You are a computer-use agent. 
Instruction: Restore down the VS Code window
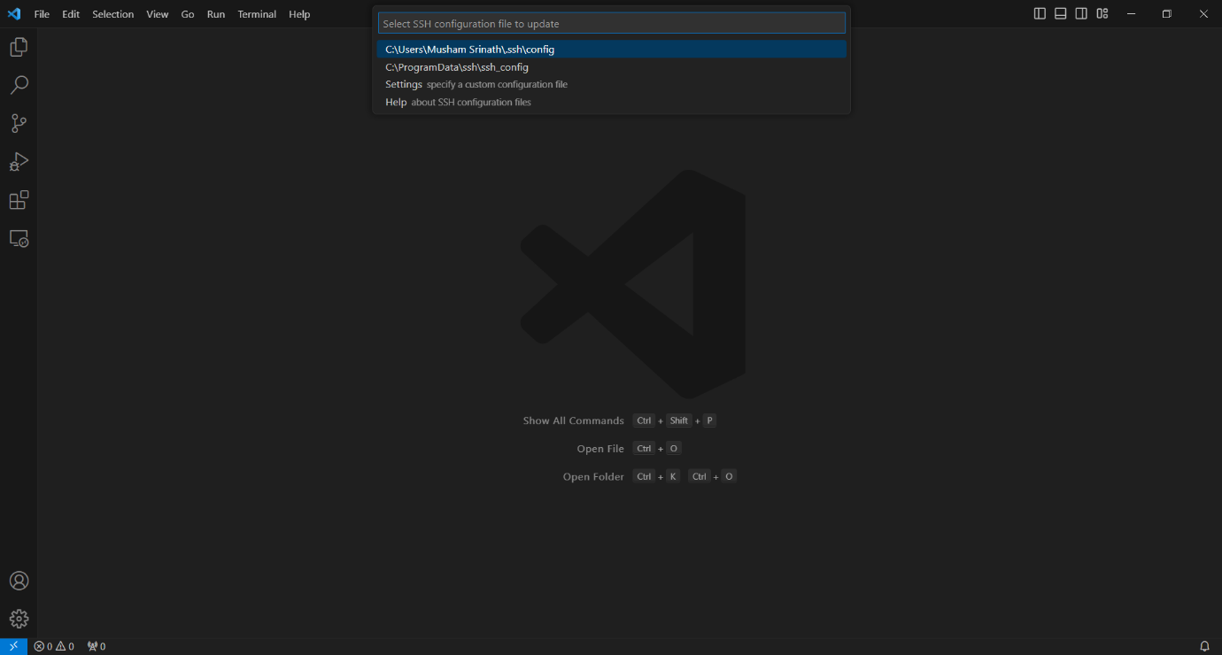[1167, 13]
